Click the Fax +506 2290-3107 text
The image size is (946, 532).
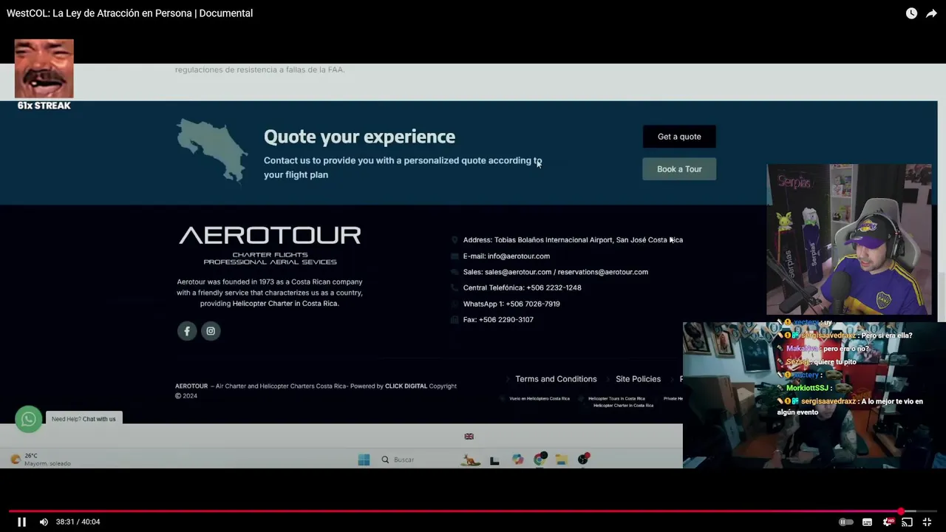[x=498, y=320]
